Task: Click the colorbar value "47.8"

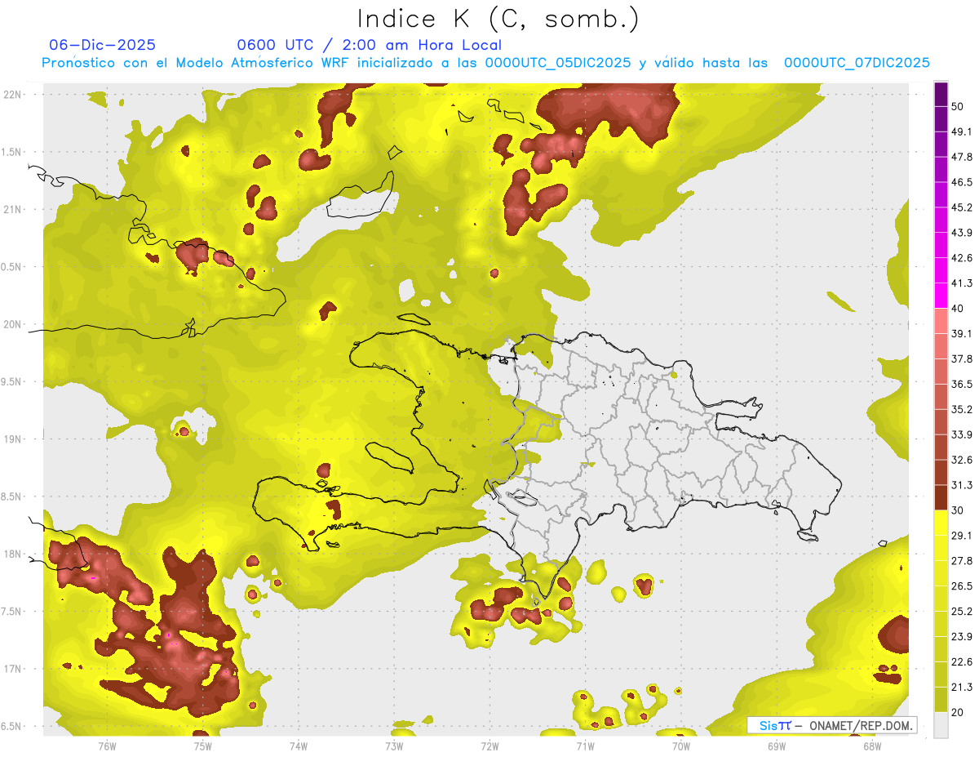Action: pos(962,157)
